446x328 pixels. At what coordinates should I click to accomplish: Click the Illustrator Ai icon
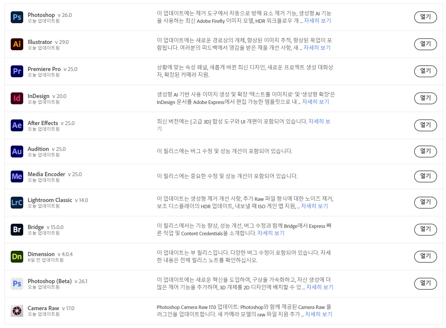tap(17, 44)
